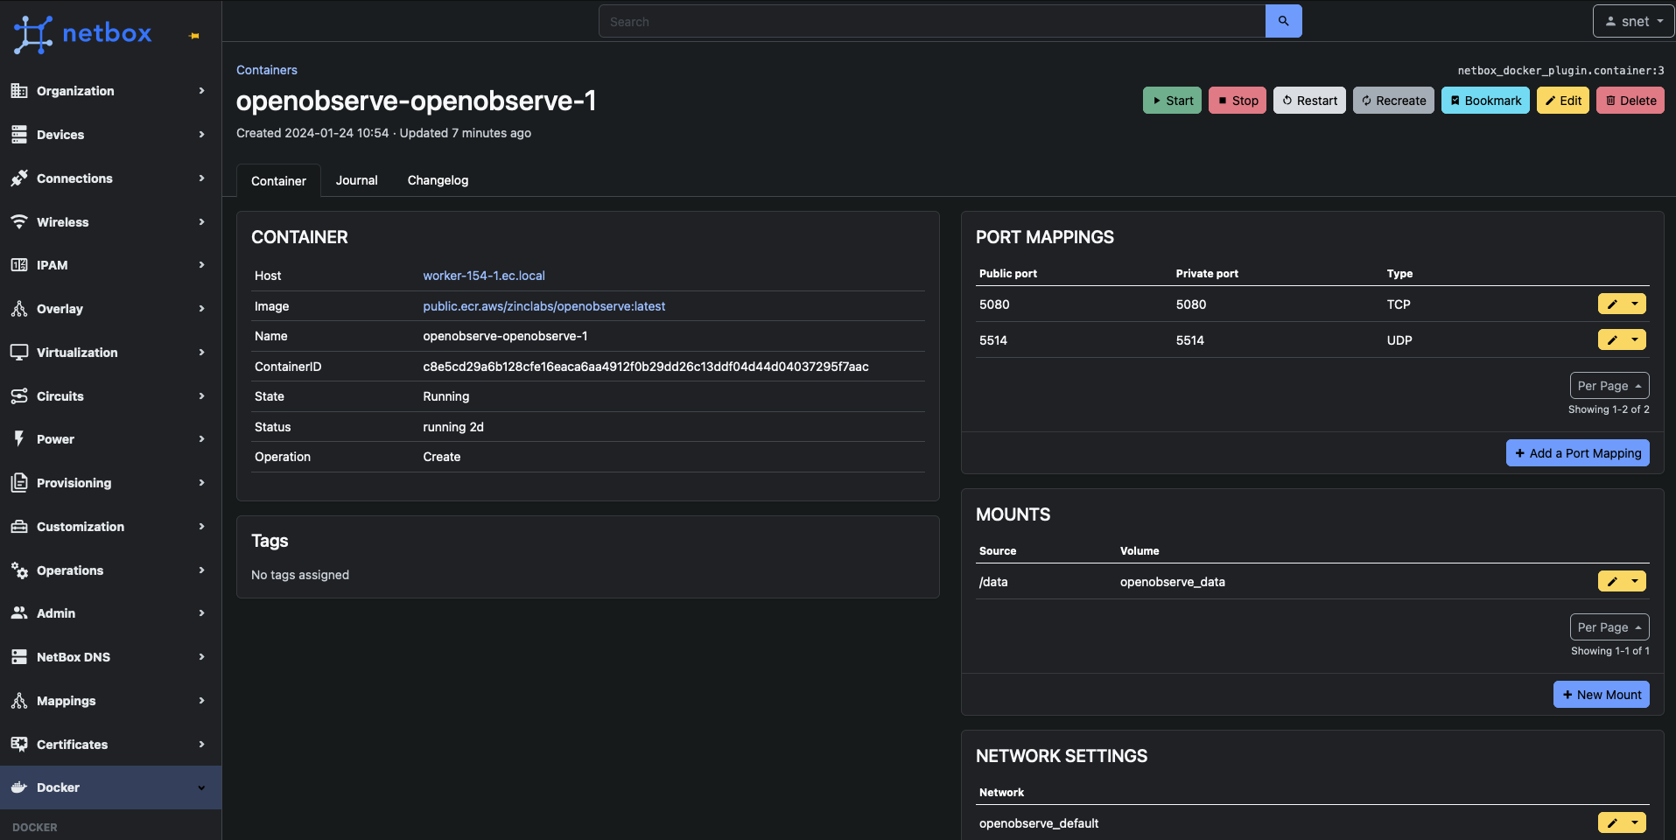Click the Admin people icon
Image resolution: width=1676 pixels, height=840 pixels.
[19, 612]
